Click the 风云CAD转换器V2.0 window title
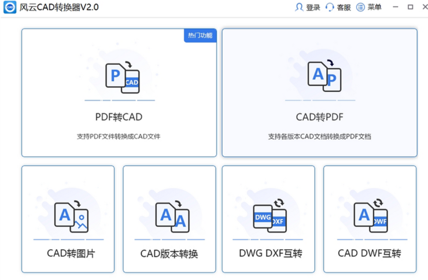Viewport: 428px width, 280px height. click(59, 7)
